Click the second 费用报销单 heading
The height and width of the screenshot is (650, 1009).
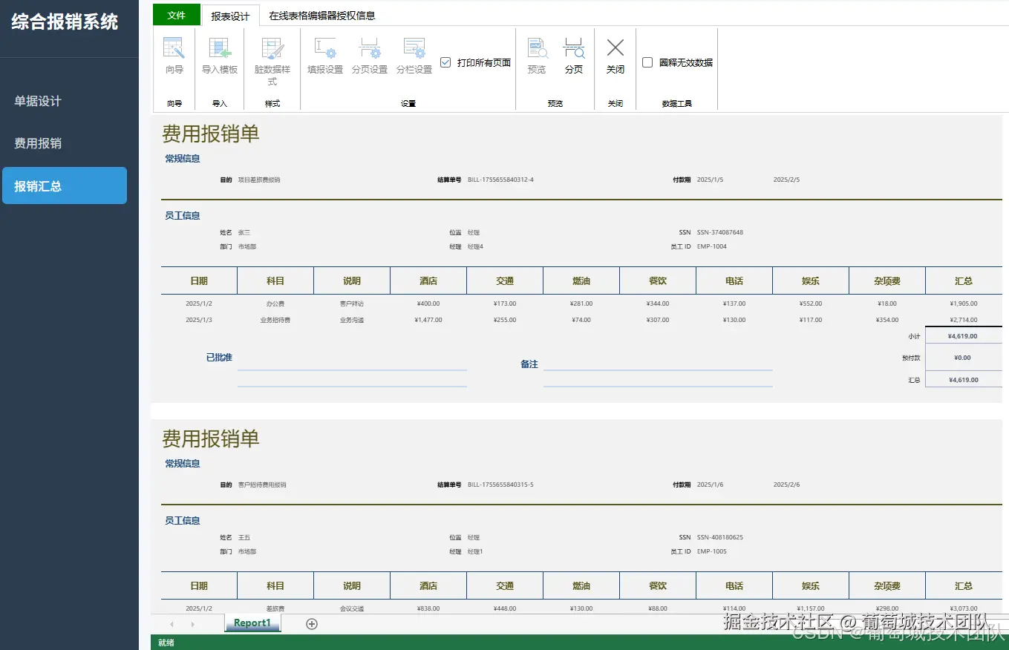pyautogui.click(x=211, y=439)
